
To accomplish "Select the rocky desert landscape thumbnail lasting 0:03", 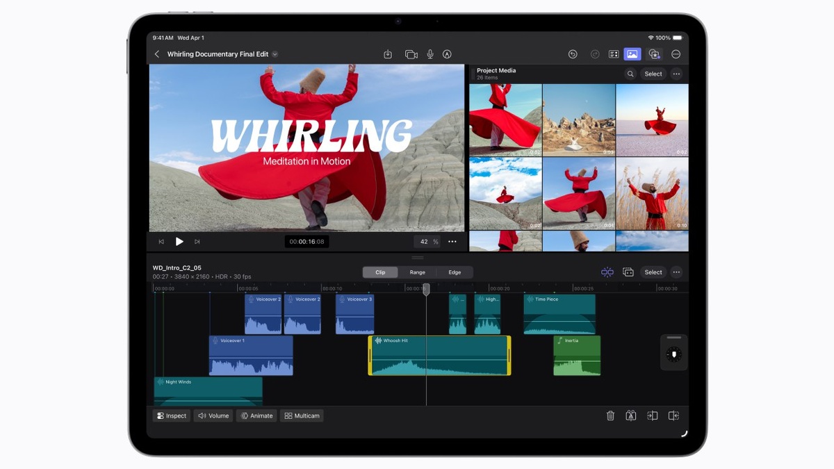I will [x=579, y=120].
